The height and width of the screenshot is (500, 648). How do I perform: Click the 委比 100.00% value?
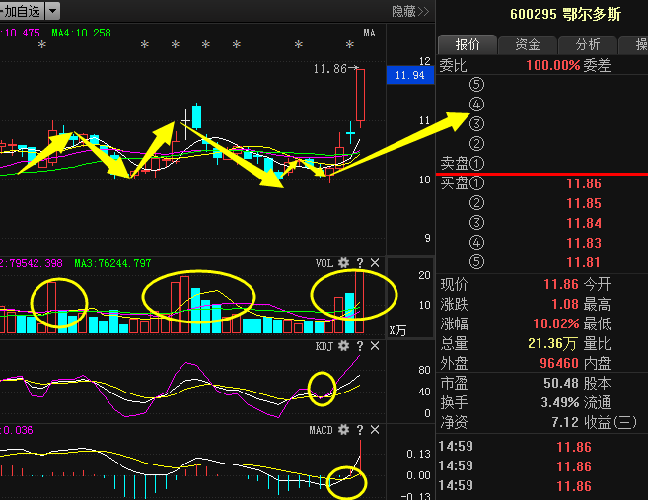coord(553,65)
